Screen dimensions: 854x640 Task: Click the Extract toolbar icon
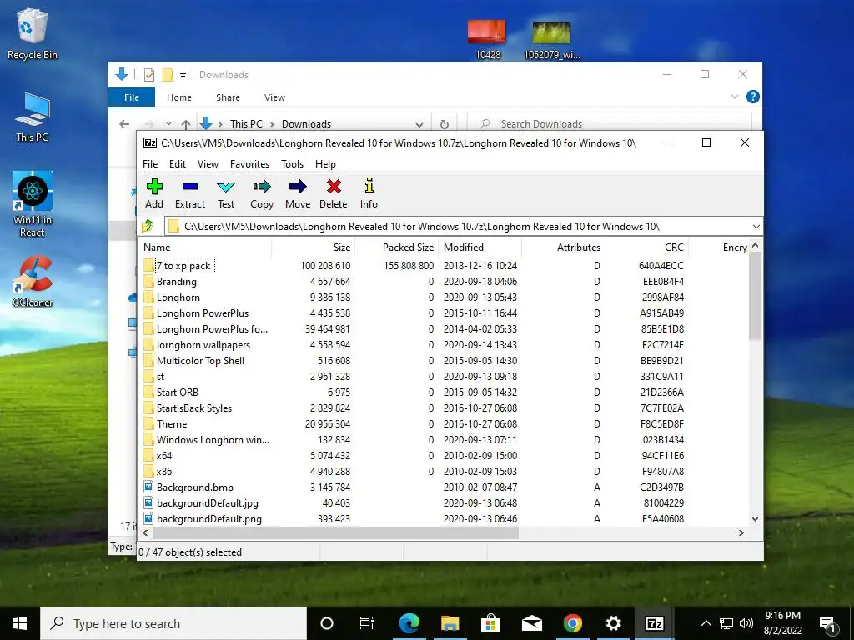click(x=190, y=193)
